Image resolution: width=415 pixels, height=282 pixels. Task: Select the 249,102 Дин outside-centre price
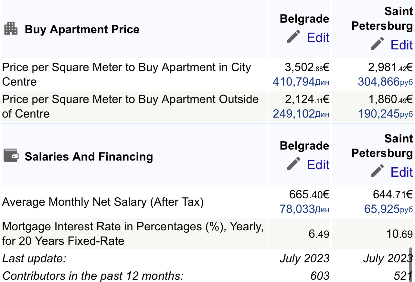point(301,113)
